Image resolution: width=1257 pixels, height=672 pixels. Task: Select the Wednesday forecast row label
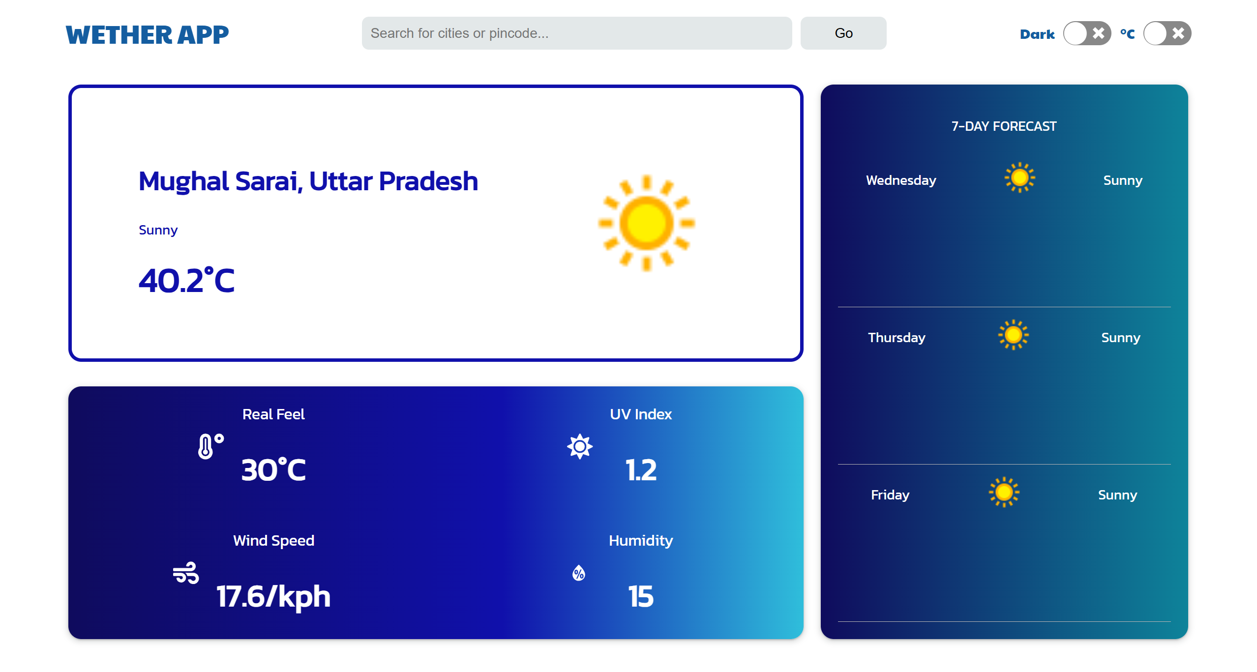click(900, 180)
